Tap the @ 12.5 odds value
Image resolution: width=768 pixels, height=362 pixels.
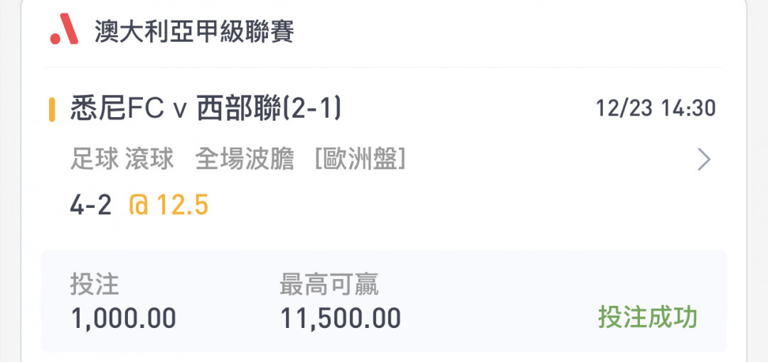click(169, 205)
